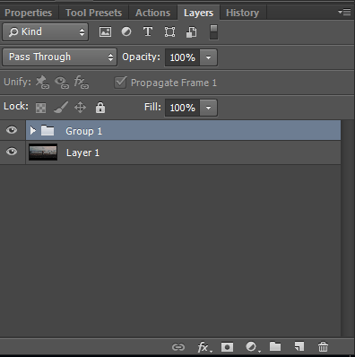Filter for smart objects icon
This screenshot has width=355, height=357.
[191, 31]
